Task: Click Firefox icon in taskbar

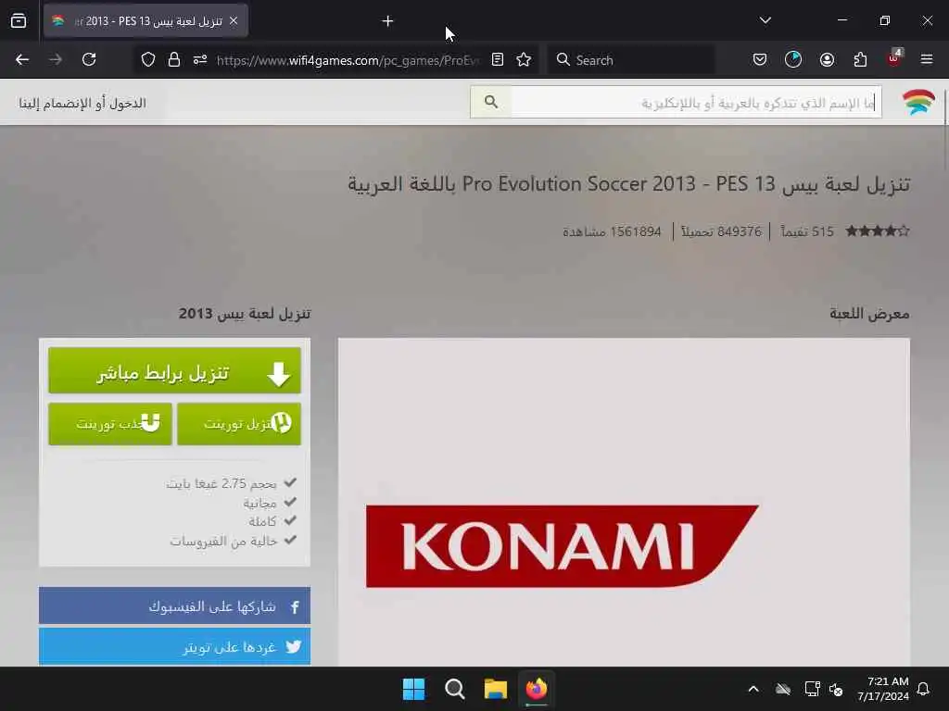Action: pos(537,689)
